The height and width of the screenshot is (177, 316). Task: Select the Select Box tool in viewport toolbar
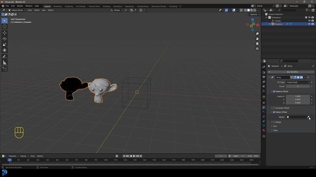pyautogui.click(x=4, y=21)
